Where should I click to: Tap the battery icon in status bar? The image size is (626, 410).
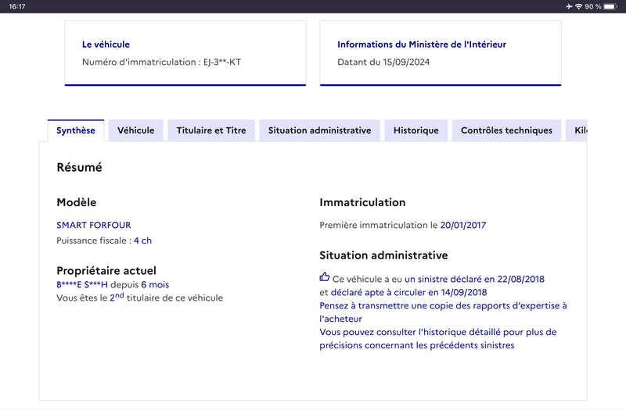[610, 6]
